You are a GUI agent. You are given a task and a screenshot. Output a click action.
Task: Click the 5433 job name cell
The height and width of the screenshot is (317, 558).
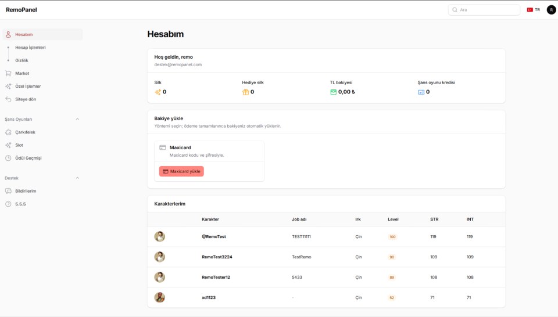(x=297, y=277)
